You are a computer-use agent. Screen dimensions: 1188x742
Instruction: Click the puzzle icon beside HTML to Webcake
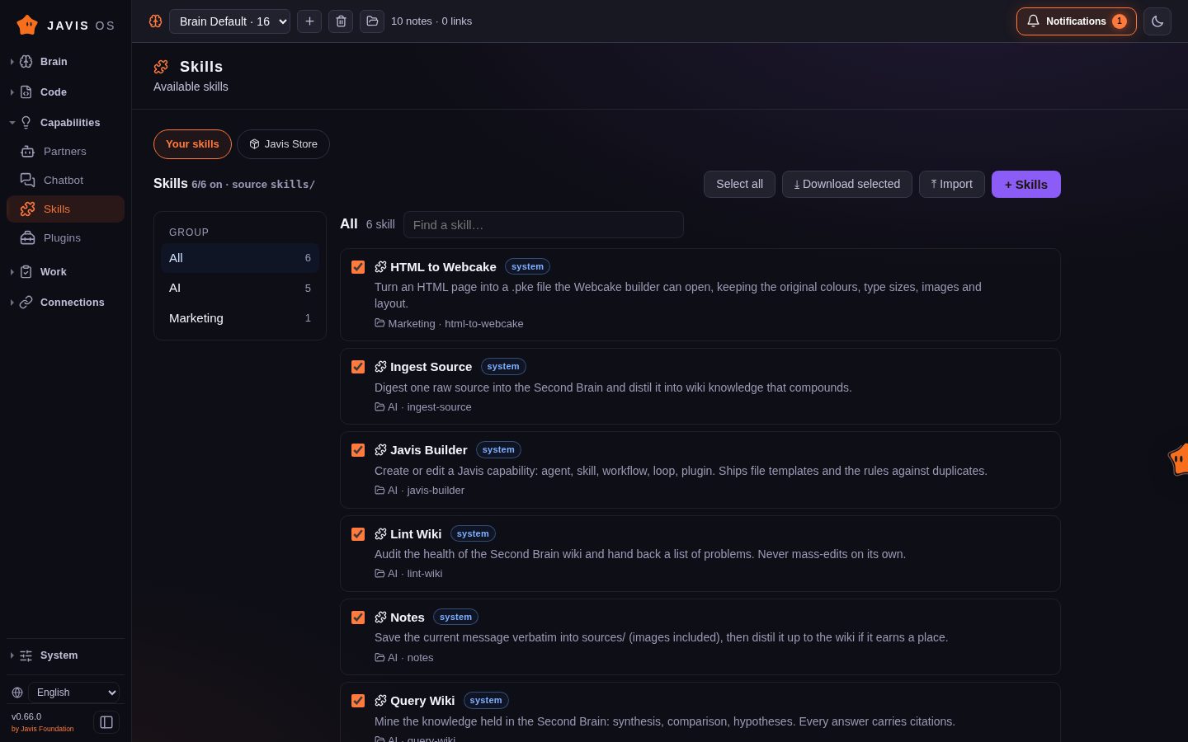[380, 267]
